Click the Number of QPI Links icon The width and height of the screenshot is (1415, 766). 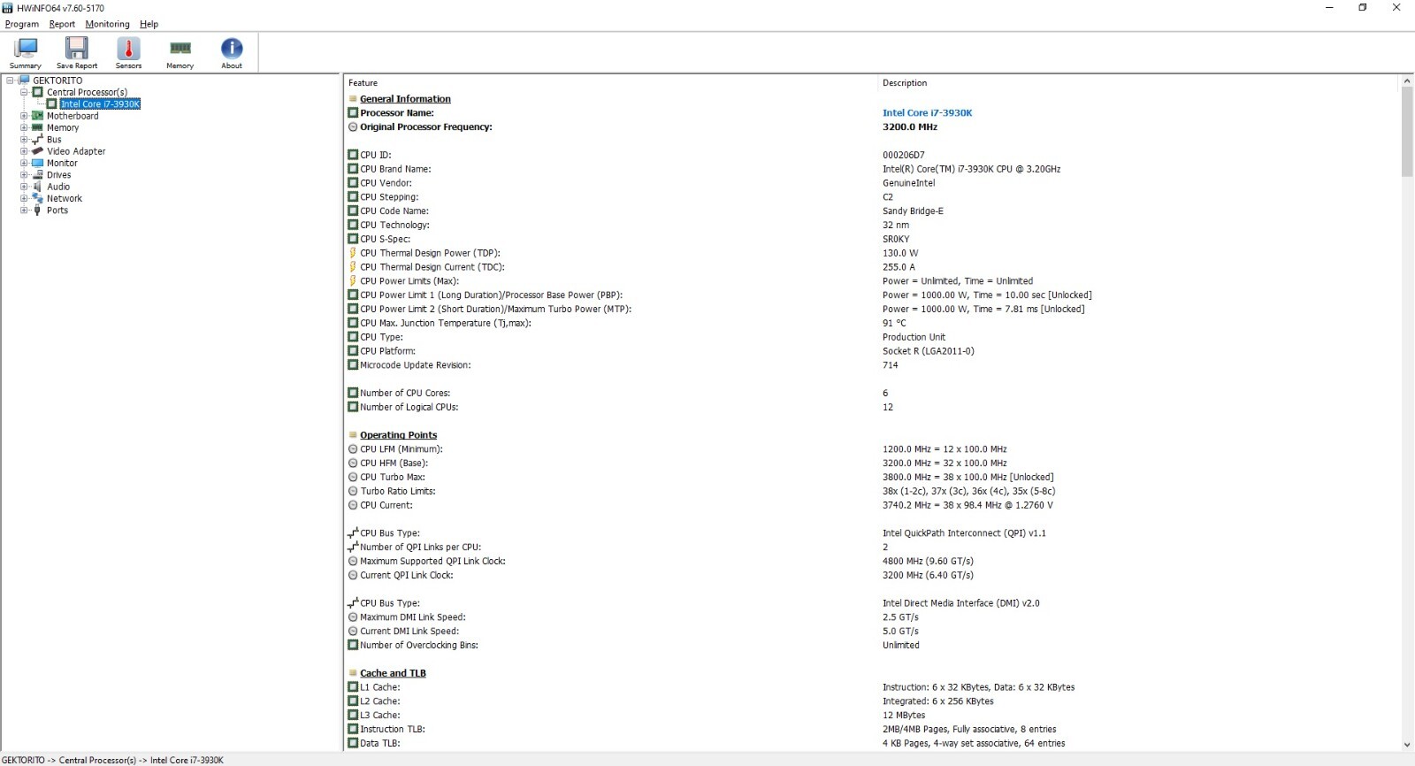353,547
